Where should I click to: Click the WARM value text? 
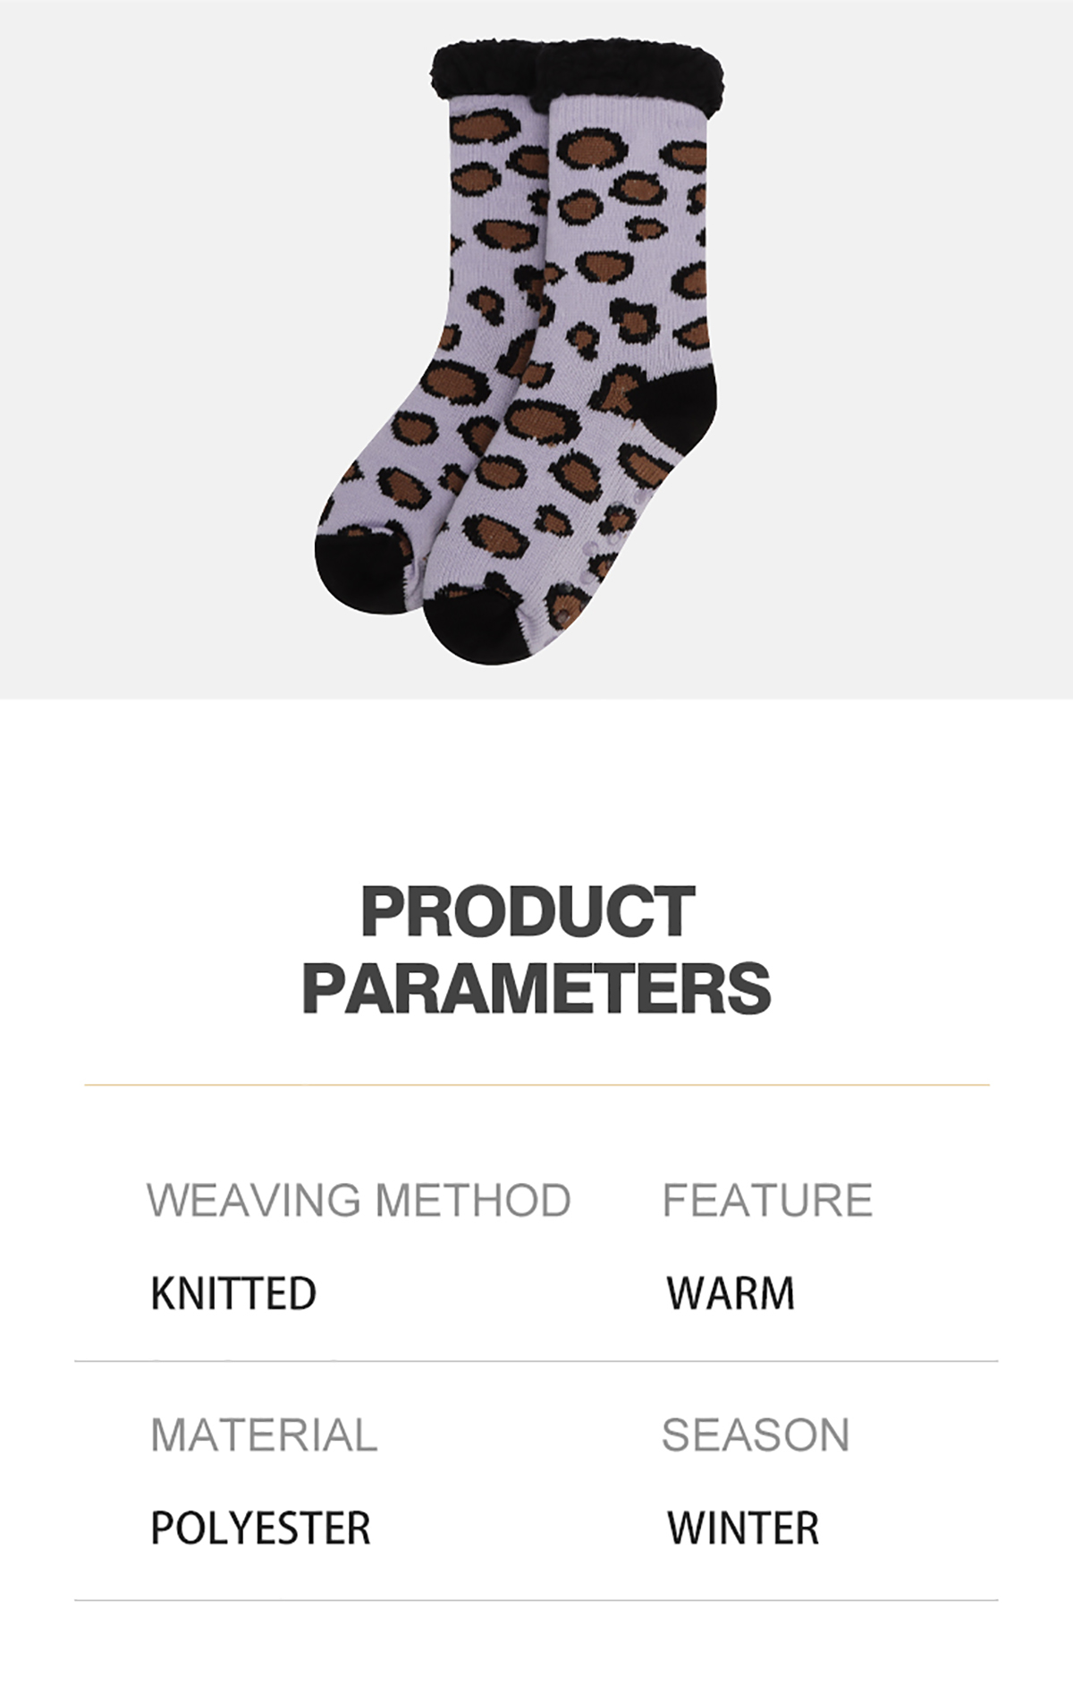[x=731, y=1293]
